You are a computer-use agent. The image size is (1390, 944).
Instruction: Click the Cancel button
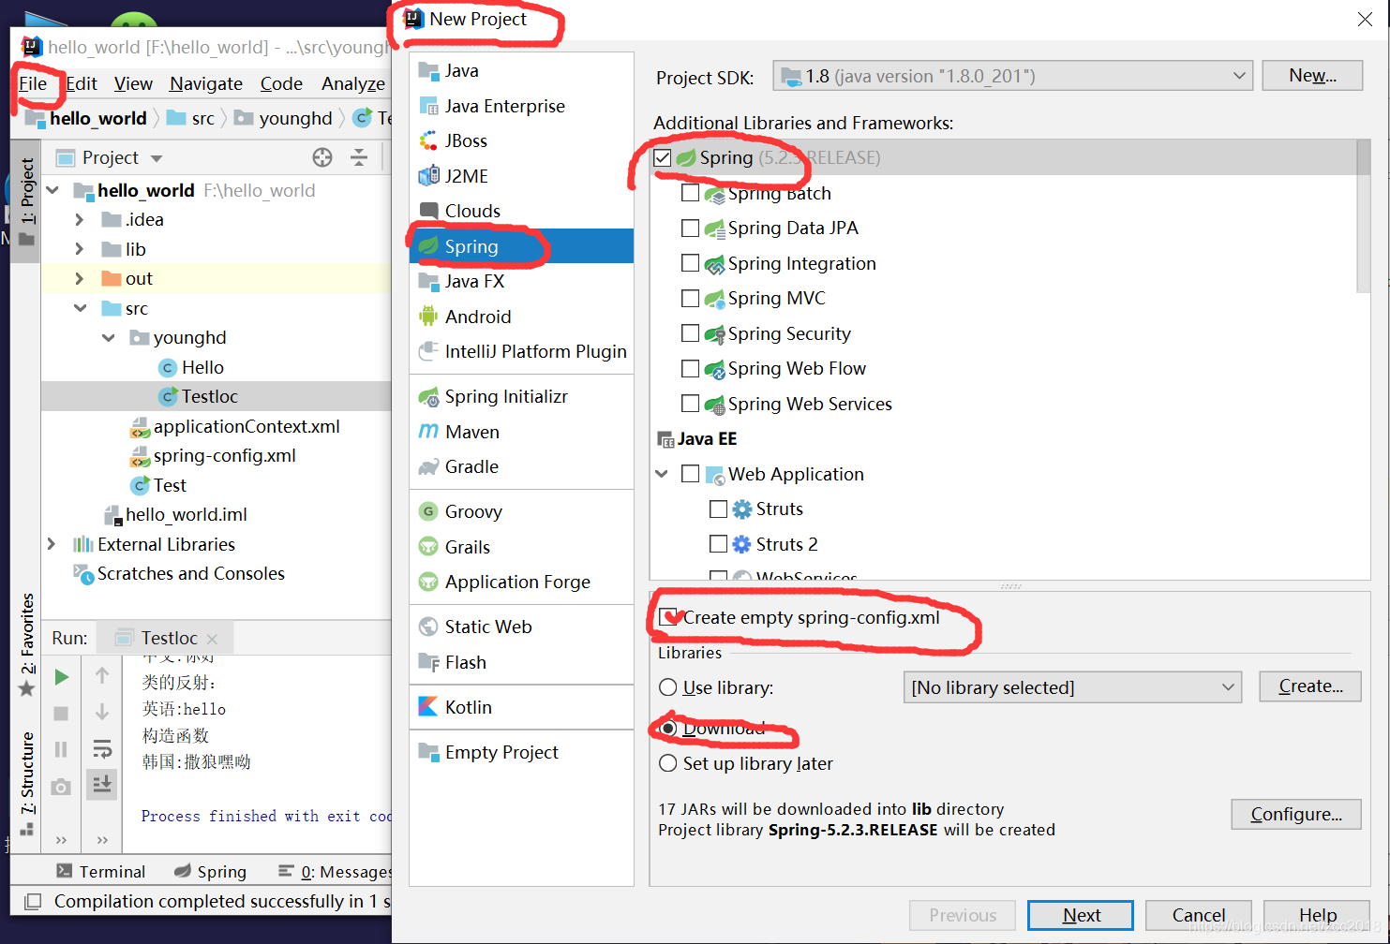click(1198, 915)
